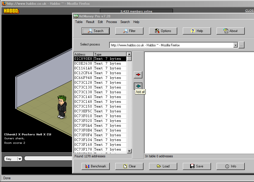Open the Info button
The image size is (254, 182).
[230, 166]
